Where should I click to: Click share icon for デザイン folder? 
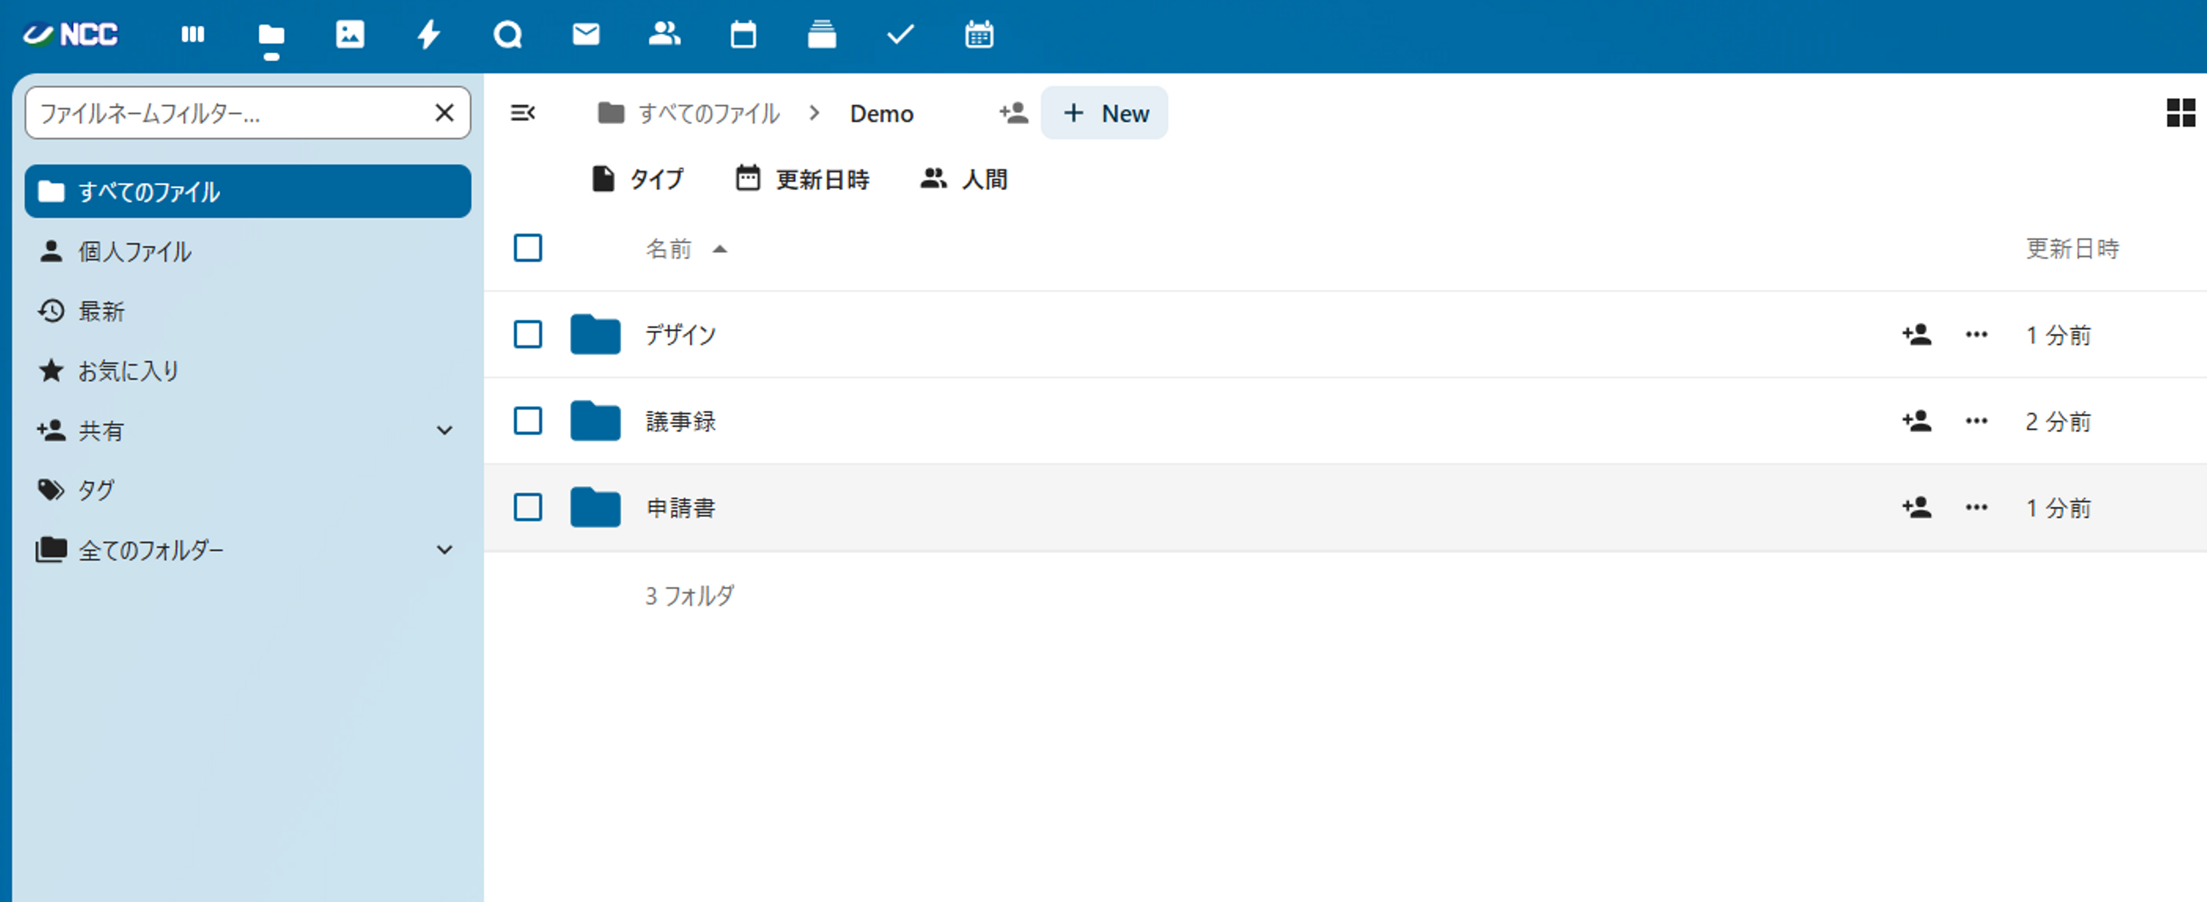[x=1917, y=335]
